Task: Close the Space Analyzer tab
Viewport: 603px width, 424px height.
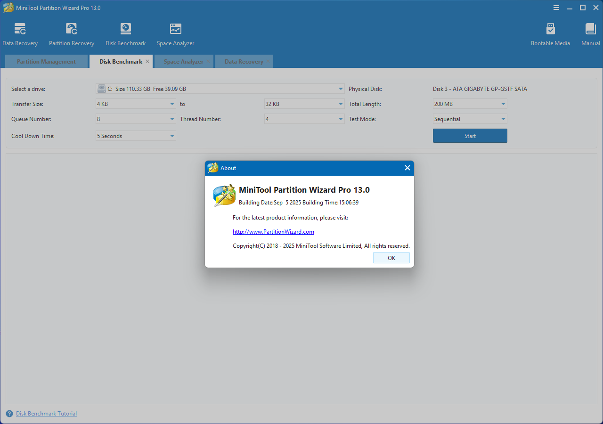Action: pos(208,61)
